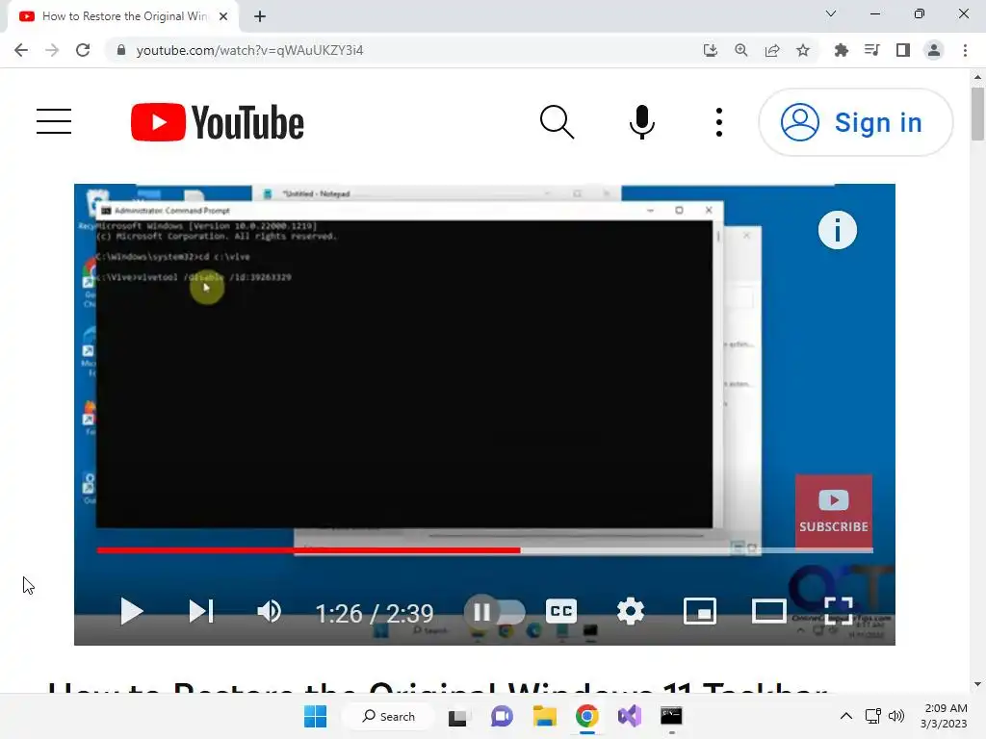Select the YouTube browser tab

coord(123,16)
